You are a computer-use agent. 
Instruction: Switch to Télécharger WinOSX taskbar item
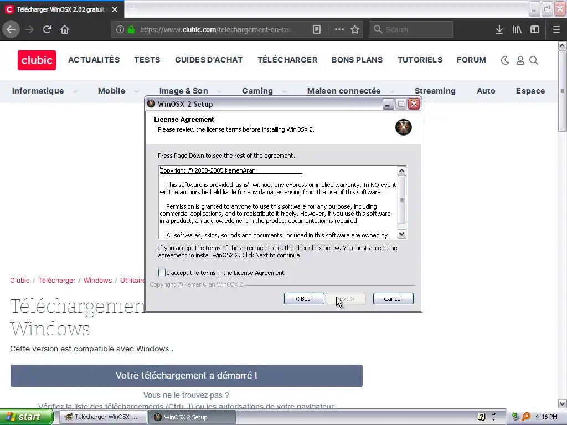click(x=102, y=417)
